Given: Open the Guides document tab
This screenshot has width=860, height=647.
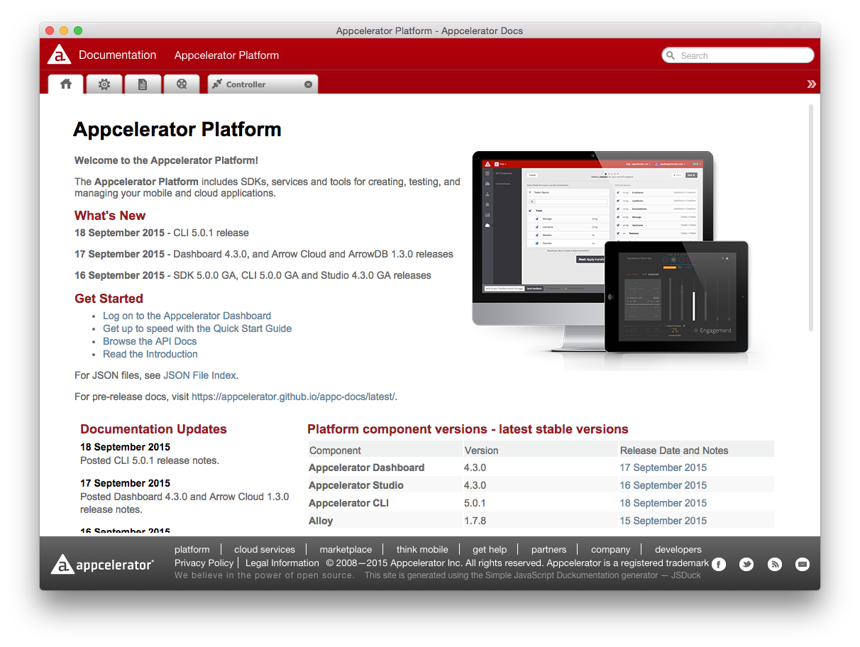Looking at the screenshot, I should [x=143, y=84].
